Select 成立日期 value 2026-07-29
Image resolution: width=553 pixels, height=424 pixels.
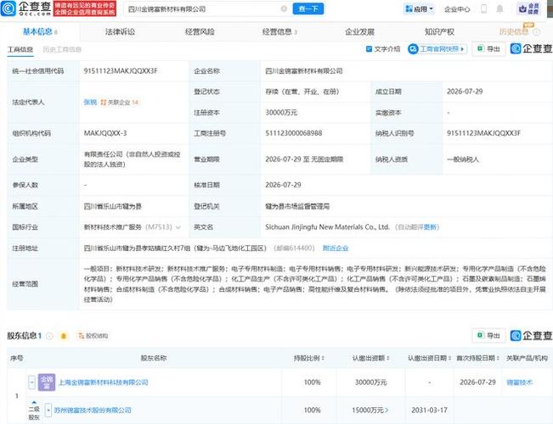(x=465, y=92)
